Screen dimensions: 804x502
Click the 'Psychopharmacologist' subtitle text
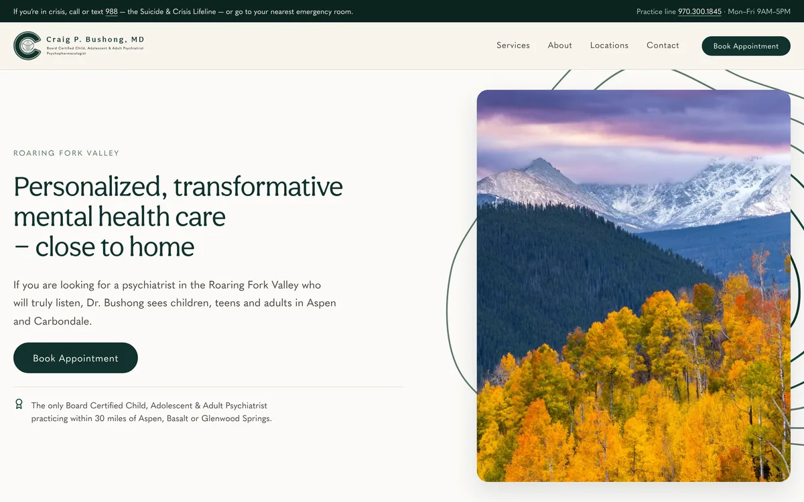pyautogui.click(x=66, y=54)
